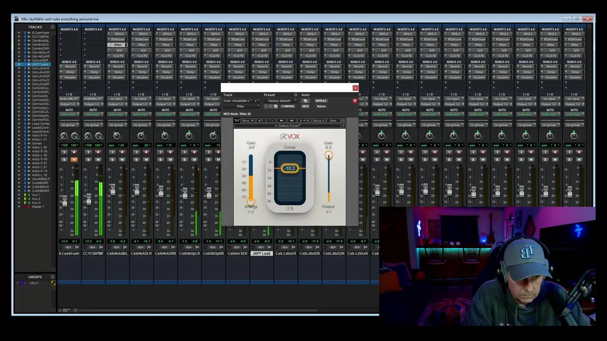The width and height of the screenshot is (607, 341).
Task: Open the Waves logo menu in RVox
Action: [x=237, y=120]
